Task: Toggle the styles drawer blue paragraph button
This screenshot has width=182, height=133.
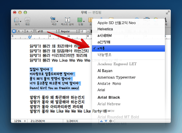Action: 14,31
